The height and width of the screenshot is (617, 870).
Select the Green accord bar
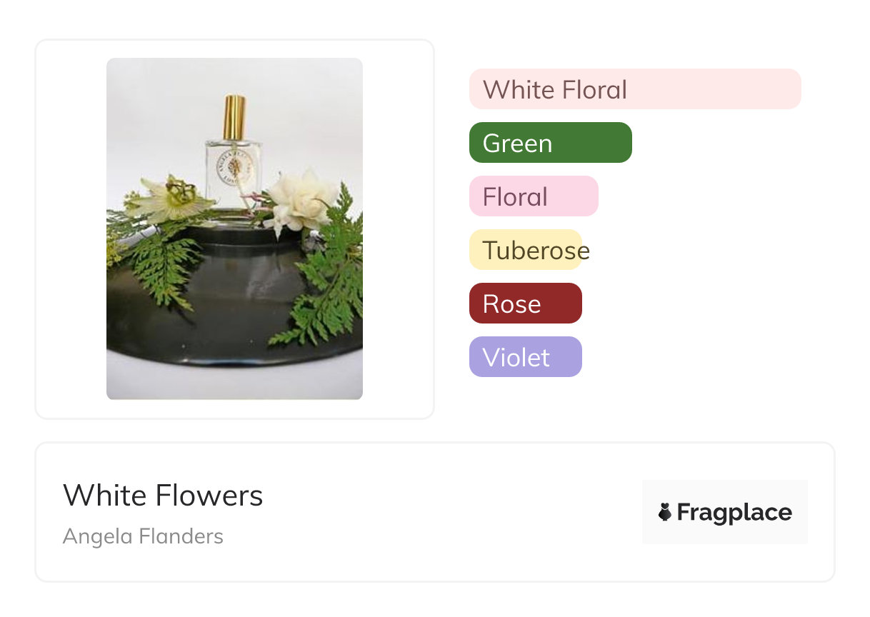point(550,143)
